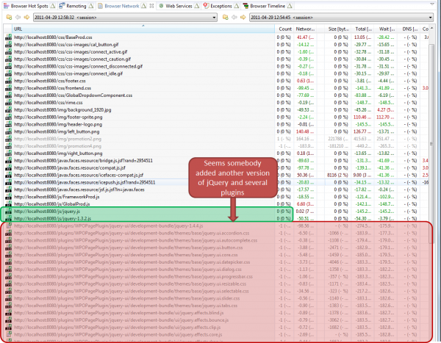441x343 pixels.
Task: Open session folder icon for the 12:58:32 session
Action: (x=9, y=18)
